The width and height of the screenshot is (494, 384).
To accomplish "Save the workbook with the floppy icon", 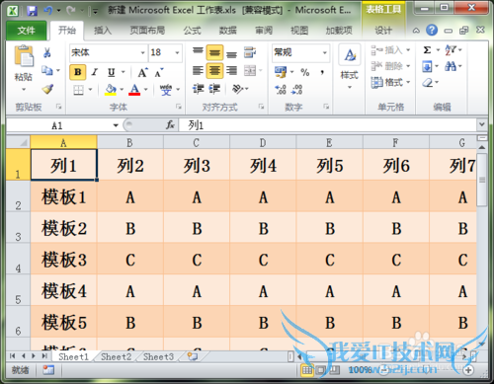I will (x=32, y=11).
